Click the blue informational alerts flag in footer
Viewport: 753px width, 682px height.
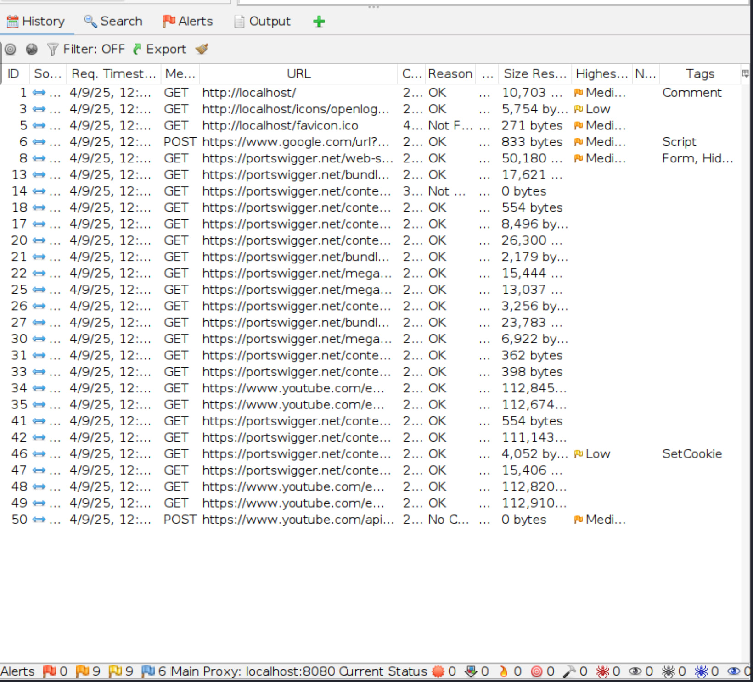point(148,671)
